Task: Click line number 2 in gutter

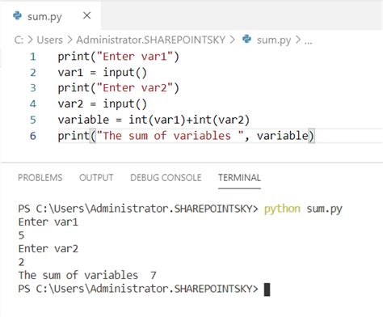Action: (x=33, y=73)
